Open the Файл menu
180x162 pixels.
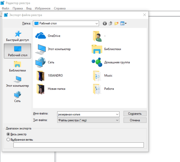pyautogui.click(x=5, y=8)
